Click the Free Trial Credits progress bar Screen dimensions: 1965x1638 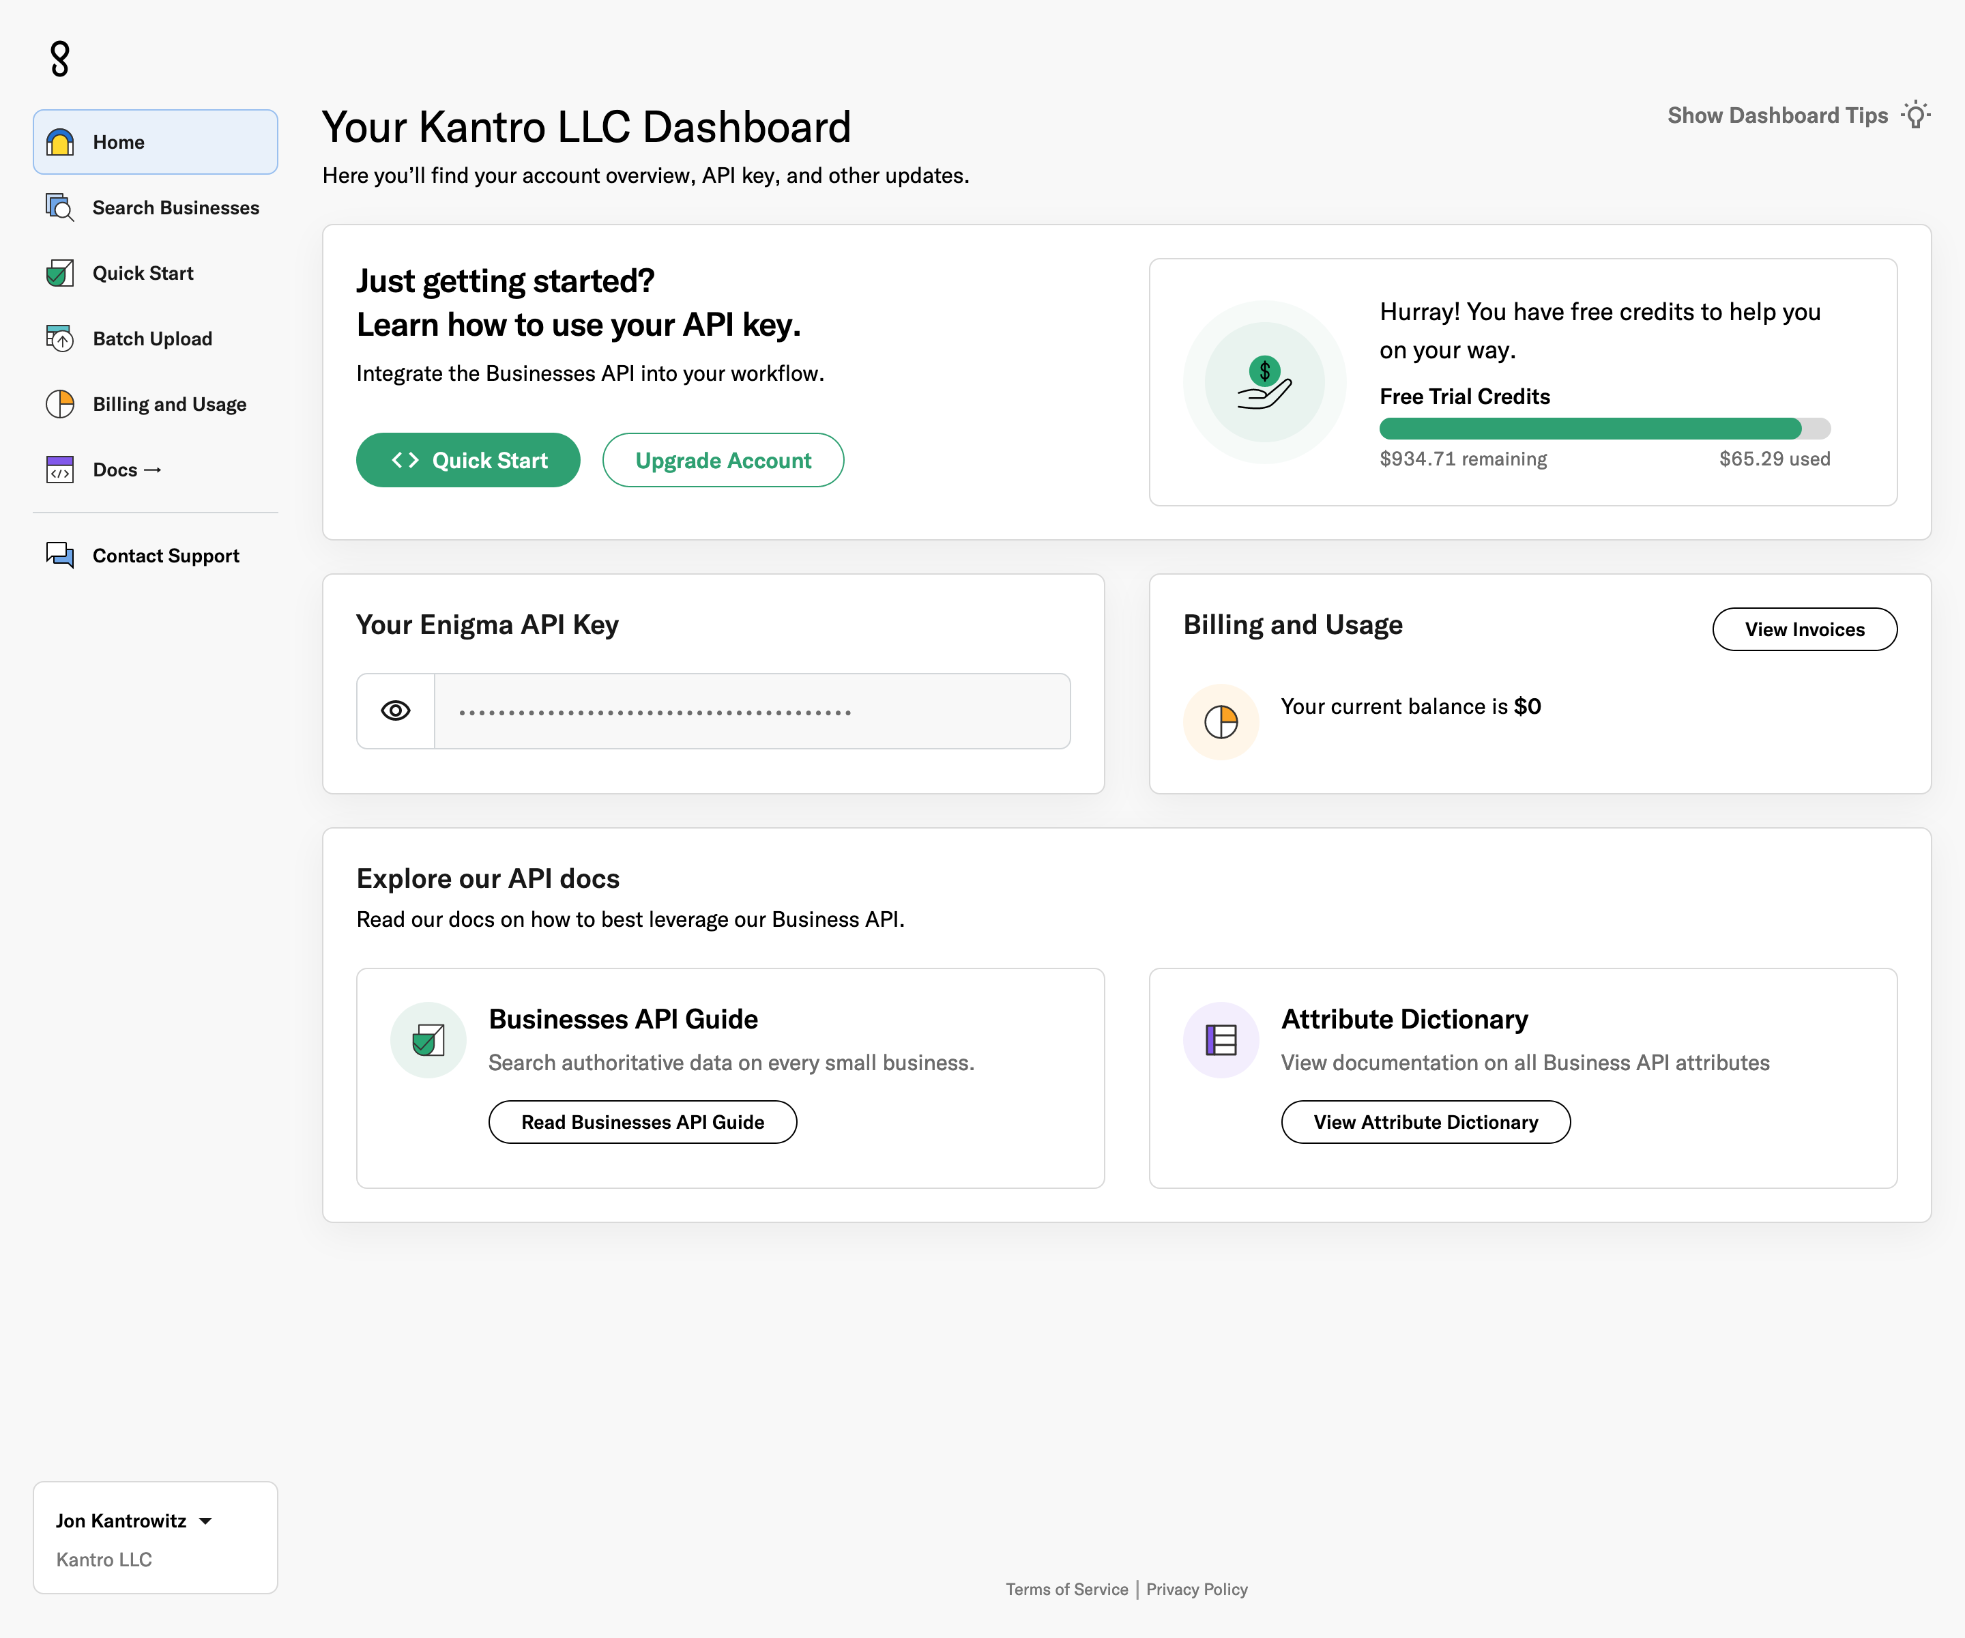(x=1605, y=428)
